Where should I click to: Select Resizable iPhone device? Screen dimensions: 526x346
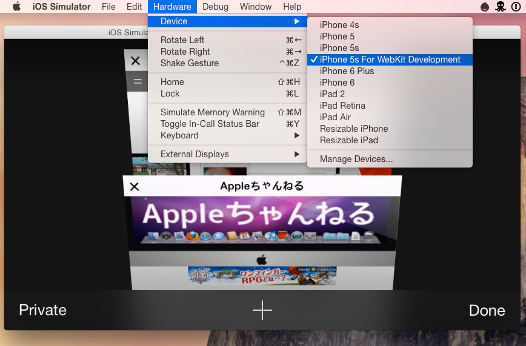[390, 129]
